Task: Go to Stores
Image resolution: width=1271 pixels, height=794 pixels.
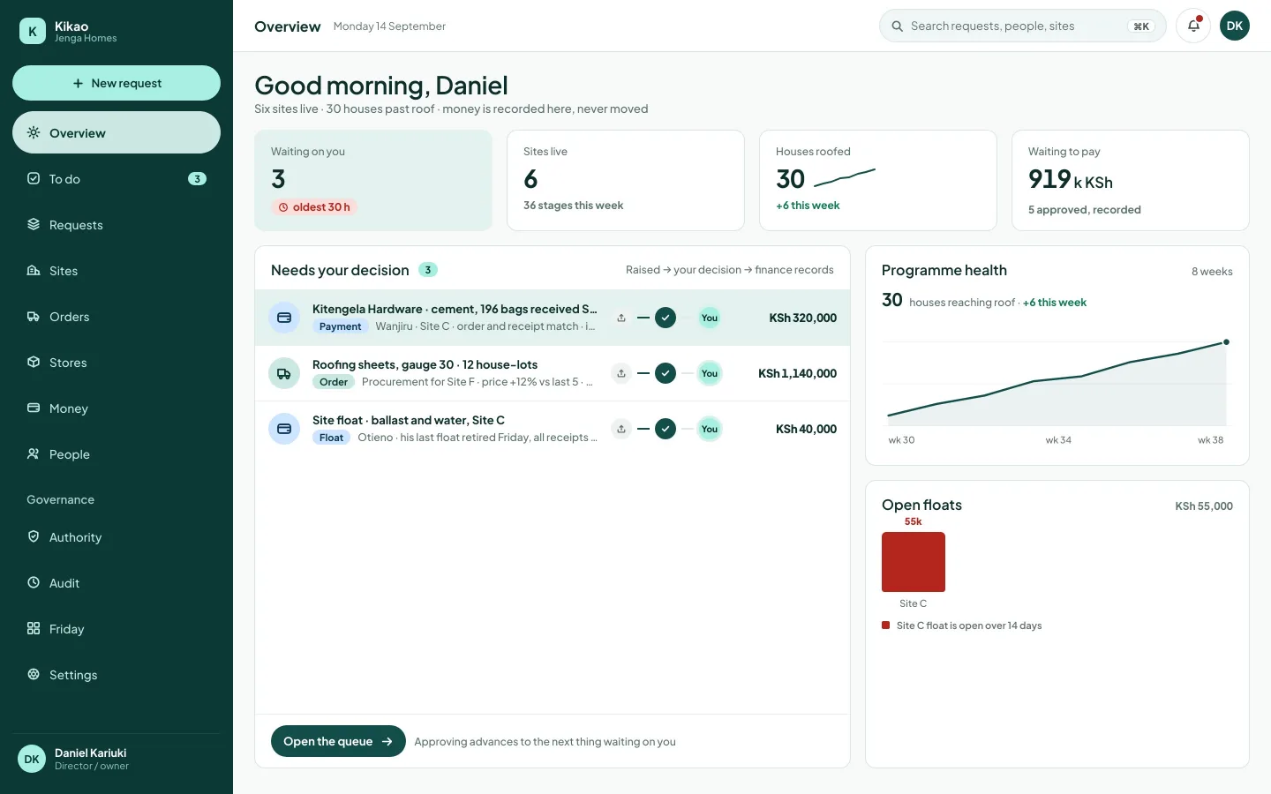Action: 117,362
